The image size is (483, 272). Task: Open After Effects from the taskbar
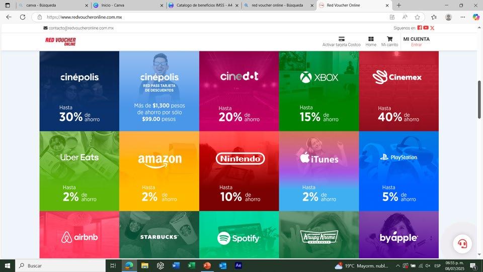click(x=238, y=265)
